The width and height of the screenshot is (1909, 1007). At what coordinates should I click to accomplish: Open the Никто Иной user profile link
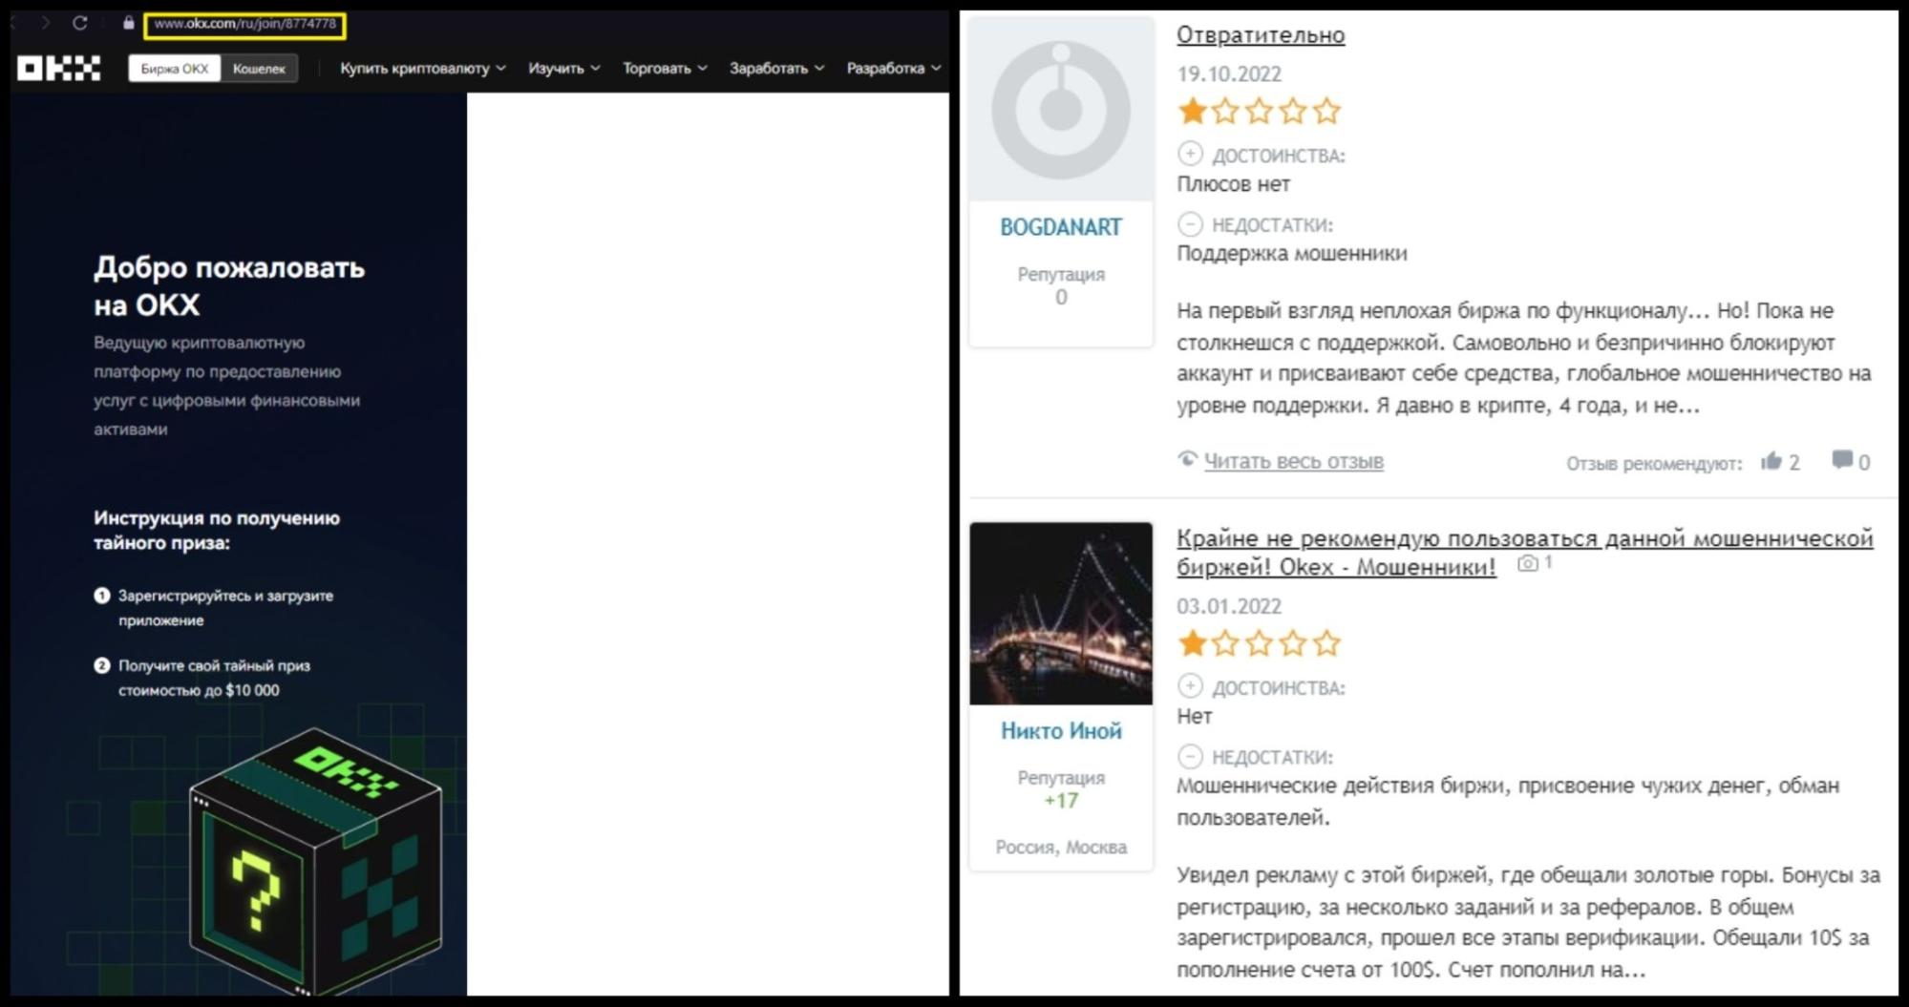click(x=1061, y=731)
